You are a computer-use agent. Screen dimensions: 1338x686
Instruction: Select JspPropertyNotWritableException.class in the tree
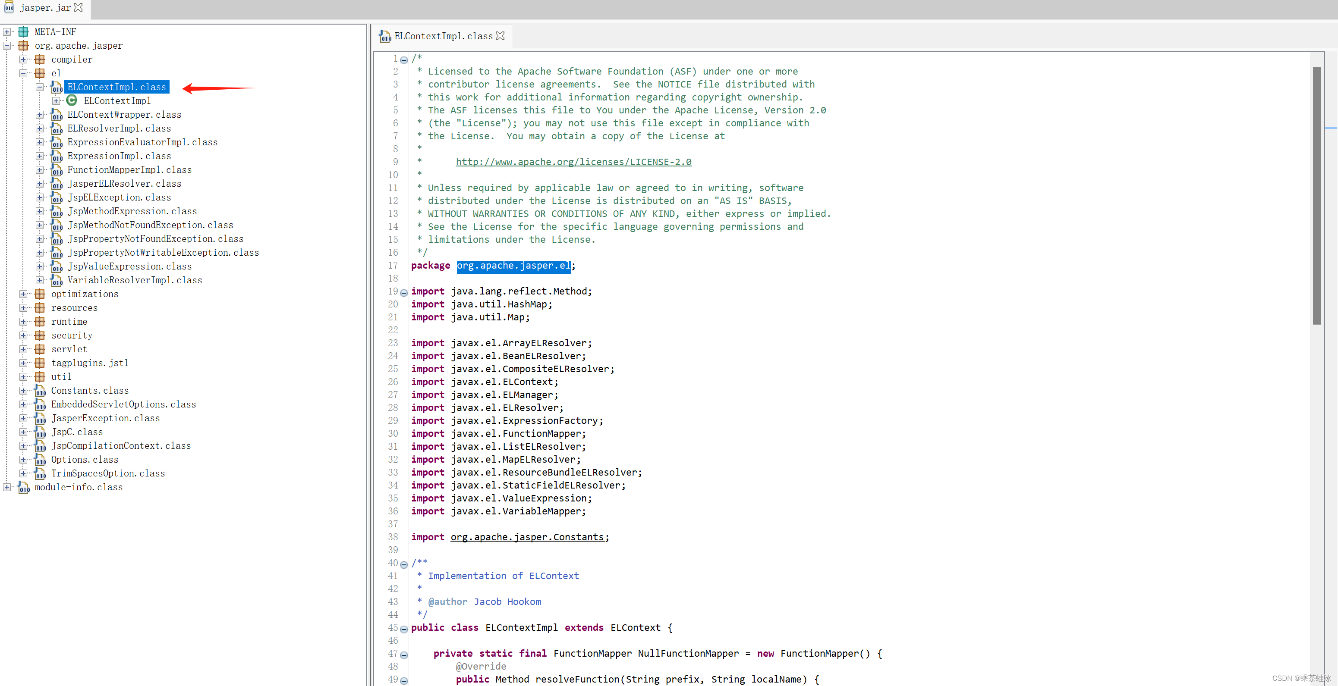[x=163, y=253]
